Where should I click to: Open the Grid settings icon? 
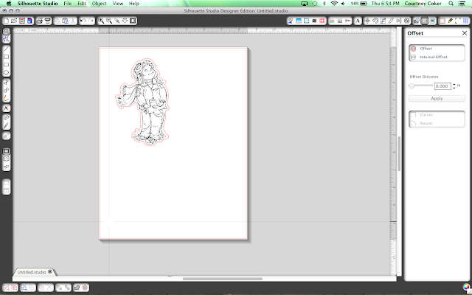tap(465, 21)
